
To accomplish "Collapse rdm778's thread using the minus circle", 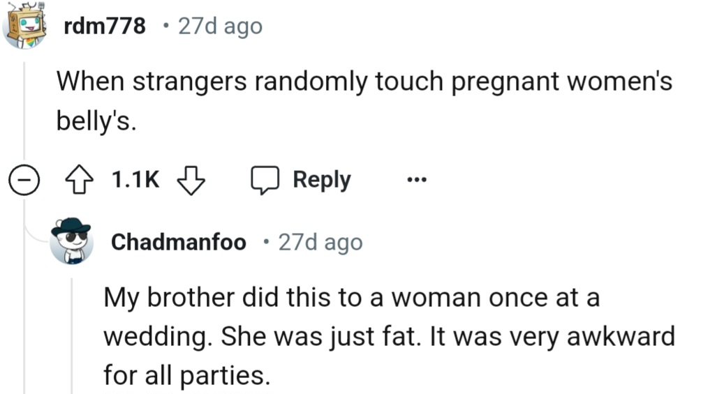I will tap(24, 181).
